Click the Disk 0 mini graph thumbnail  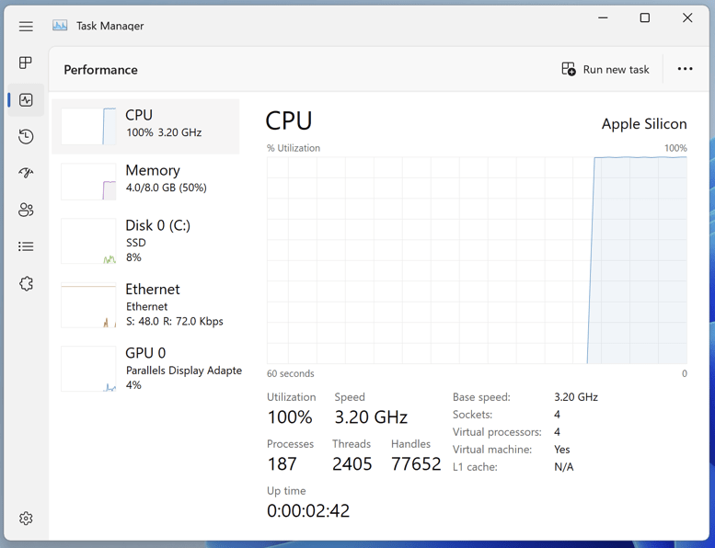tap(88, 241)
